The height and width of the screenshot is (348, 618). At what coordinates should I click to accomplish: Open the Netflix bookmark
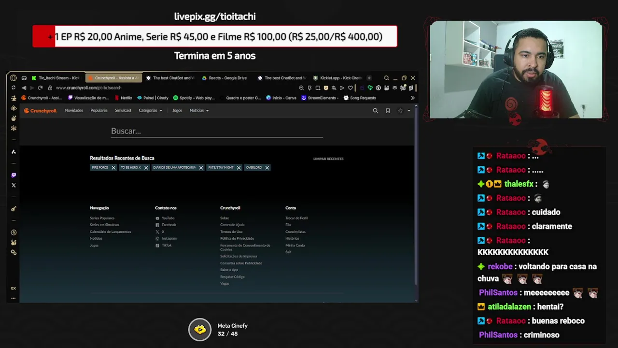click(x=123, y=98)
